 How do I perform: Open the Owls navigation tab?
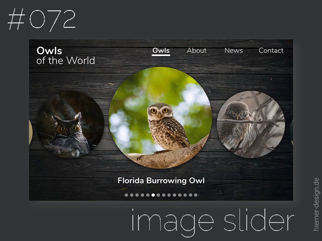click(161, 51)
